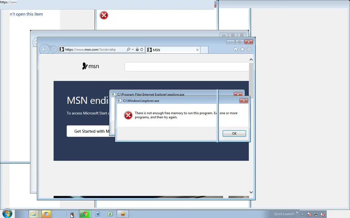Click the "n't open this item" text
350x218 pixels.
26,14
